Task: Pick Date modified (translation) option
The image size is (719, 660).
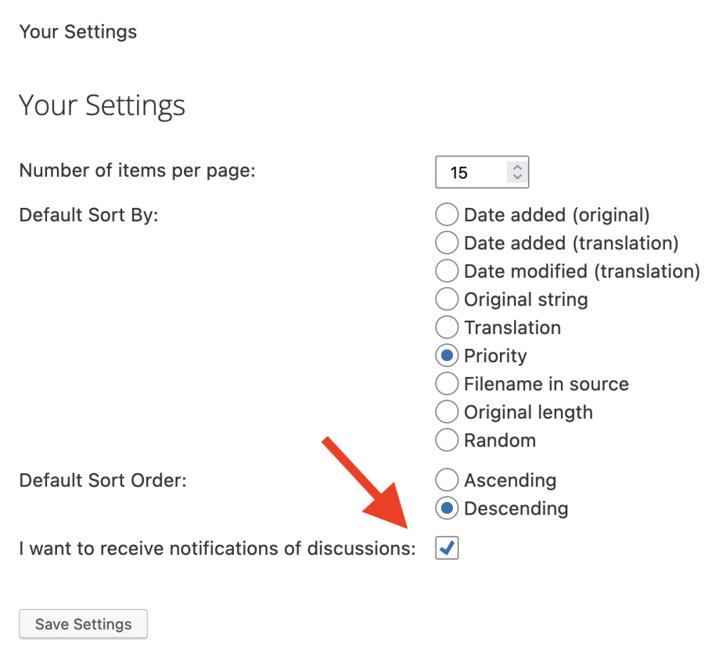Action: click(447, 271)
